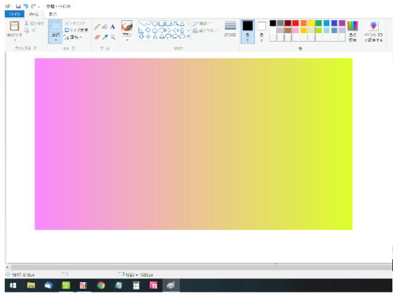The image size is (393, 295).
Task: Pick the purple swatch in the palette
Action: click(342, 23)
